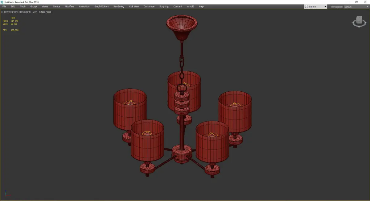Click the user profile icon beside Sign In
This screenshot has width=370, height=201.
click(306, 6)
